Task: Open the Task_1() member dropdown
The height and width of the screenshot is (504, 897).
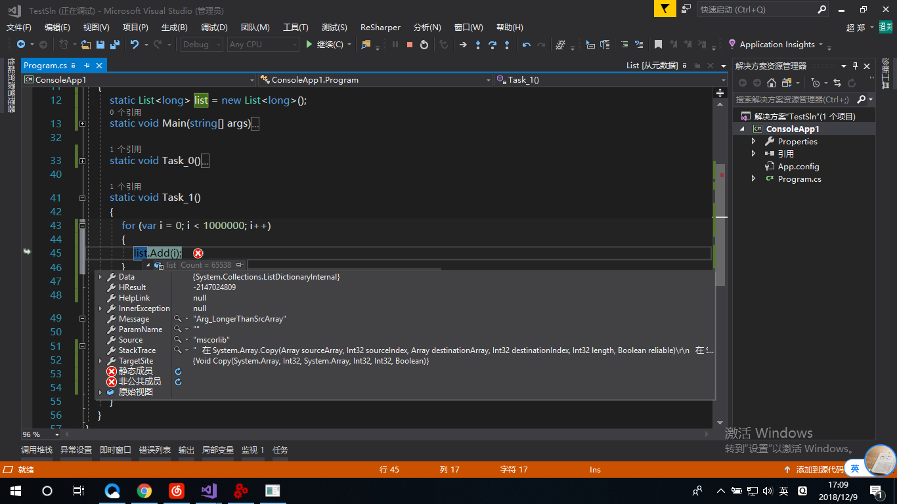Action: click(x=611, y=79)
